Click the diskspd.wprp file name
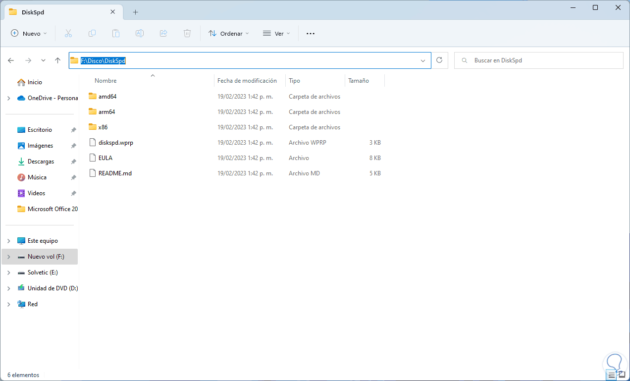630x381 pixels. [x=116, y=143]
